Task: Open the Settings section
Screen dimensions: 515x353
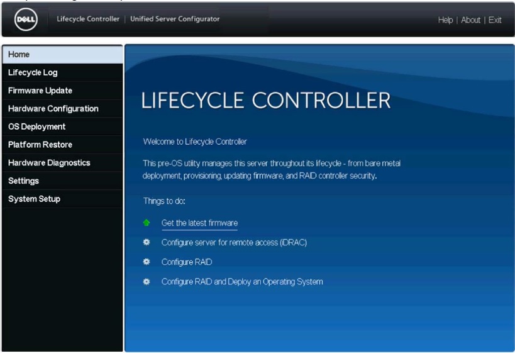Action: pyautogui.click(x=62, y=181)
